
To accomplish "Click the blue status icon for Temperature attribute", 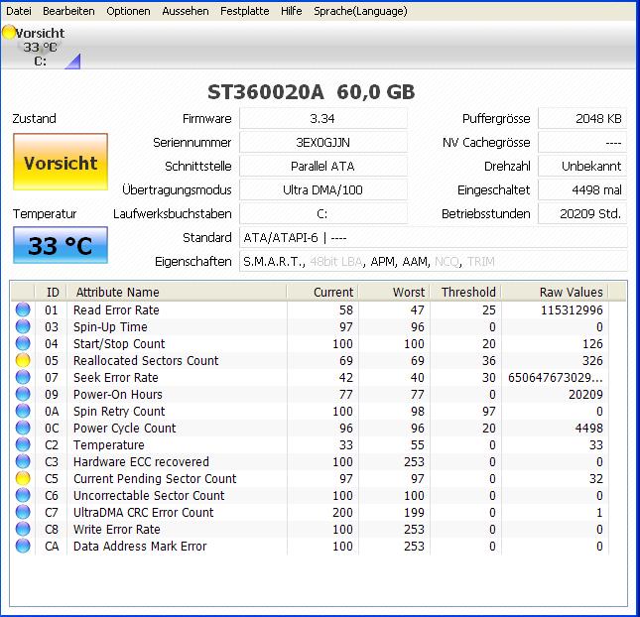I will coord(23,444).
